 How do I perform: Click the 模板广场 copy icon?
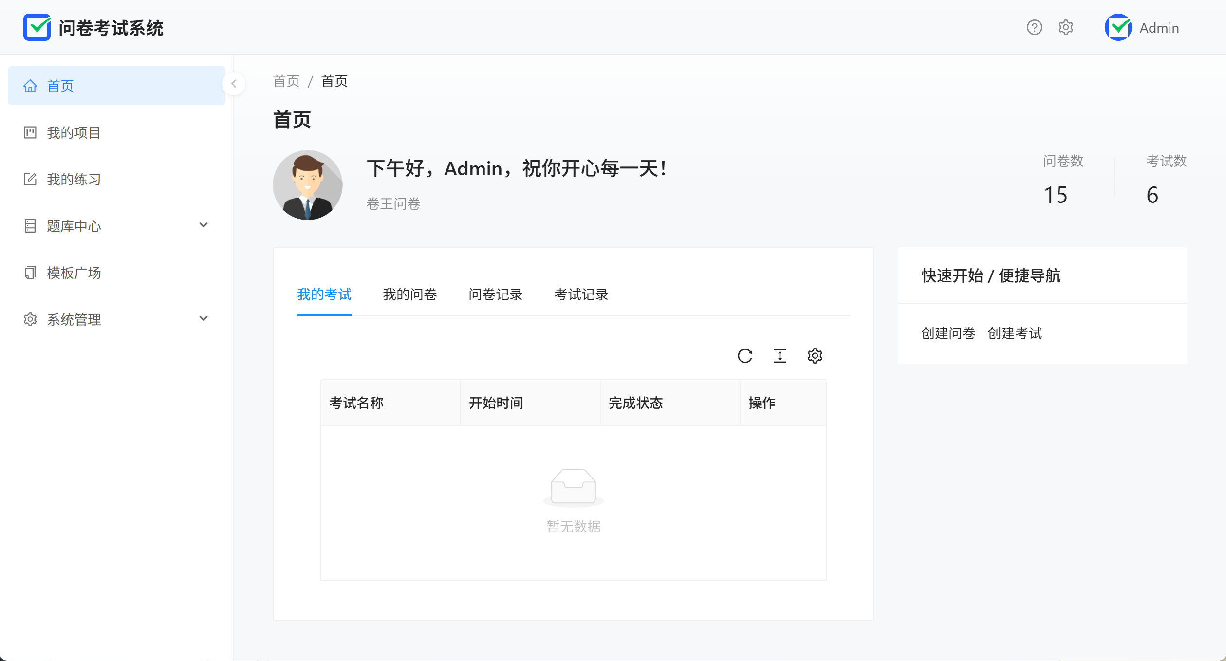[30, 273]
